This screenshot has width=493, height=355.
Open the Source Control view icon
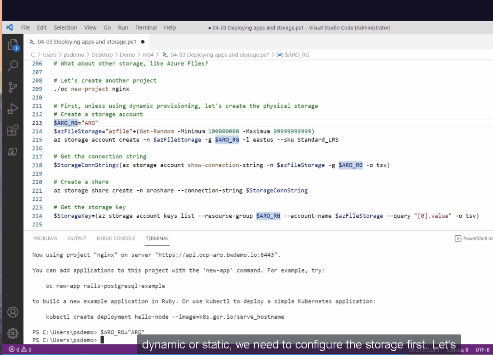[x=13, y=87]
